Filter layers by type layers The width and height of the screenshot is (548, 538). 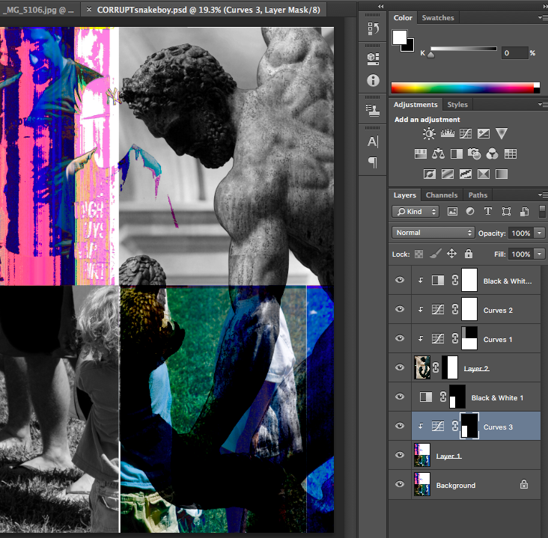488,211
